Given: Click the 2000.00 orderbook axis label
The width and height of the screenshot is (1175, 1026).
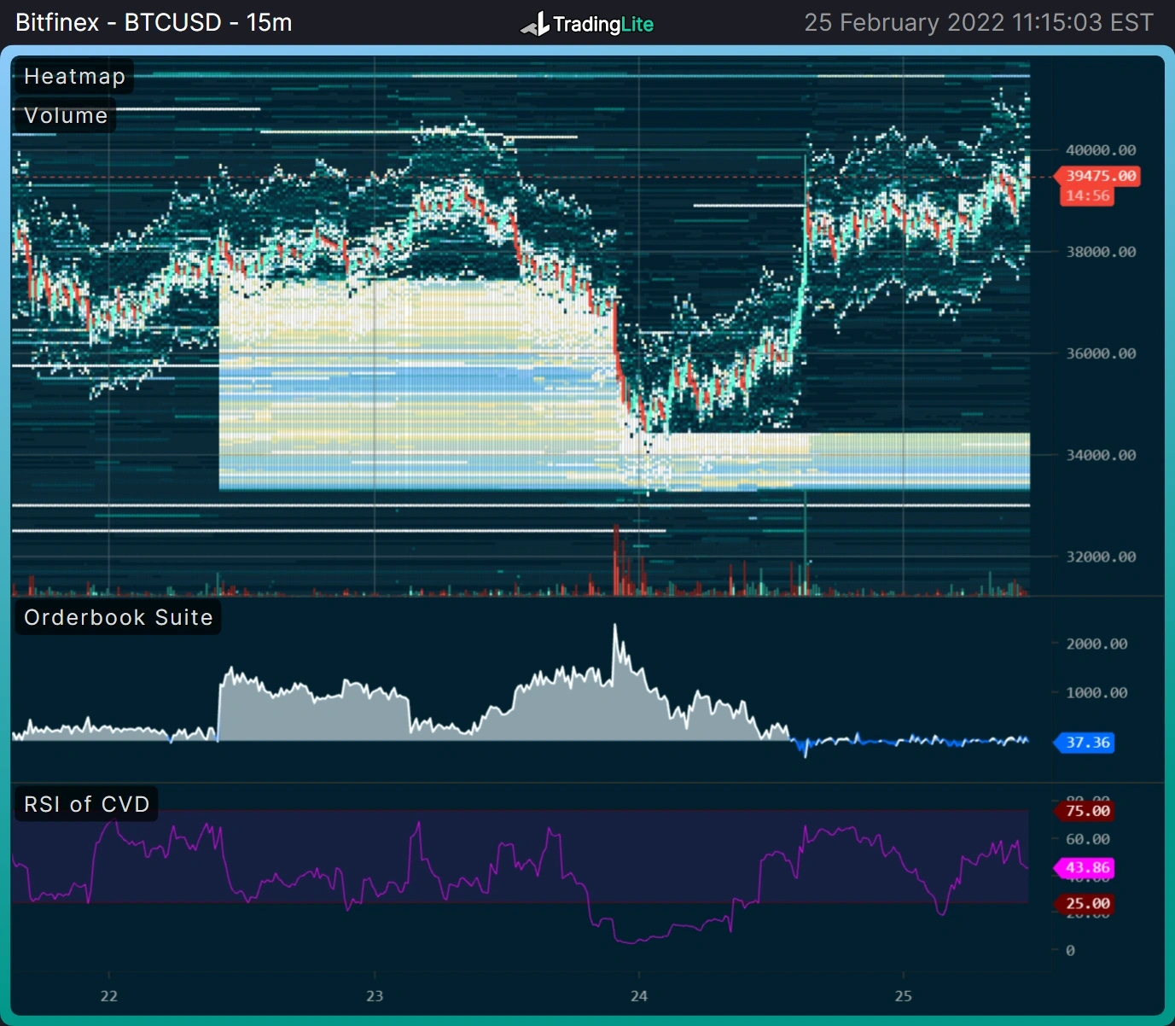Looking at the screenshot, I should (1096, 644).
